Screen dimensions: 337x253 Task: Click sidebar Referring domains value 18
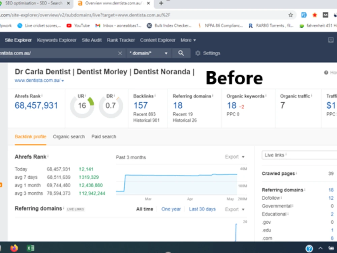point(331,190)
